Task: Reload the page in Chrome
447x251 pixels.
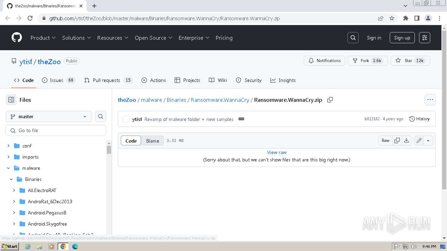Action: [30, 18]
